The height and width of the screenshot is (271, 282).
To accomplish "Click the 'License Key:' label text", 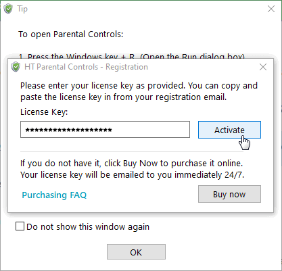I will (44, 112).
